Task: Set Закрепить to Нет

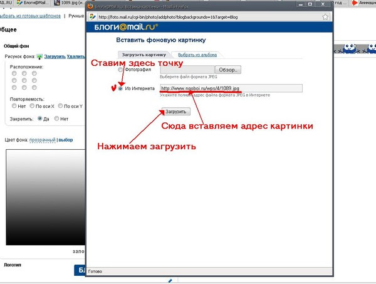Action: tap(56, 118)
